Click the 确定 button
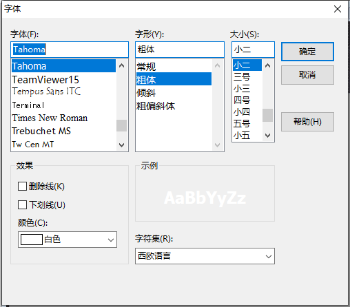 coord(307,52)
